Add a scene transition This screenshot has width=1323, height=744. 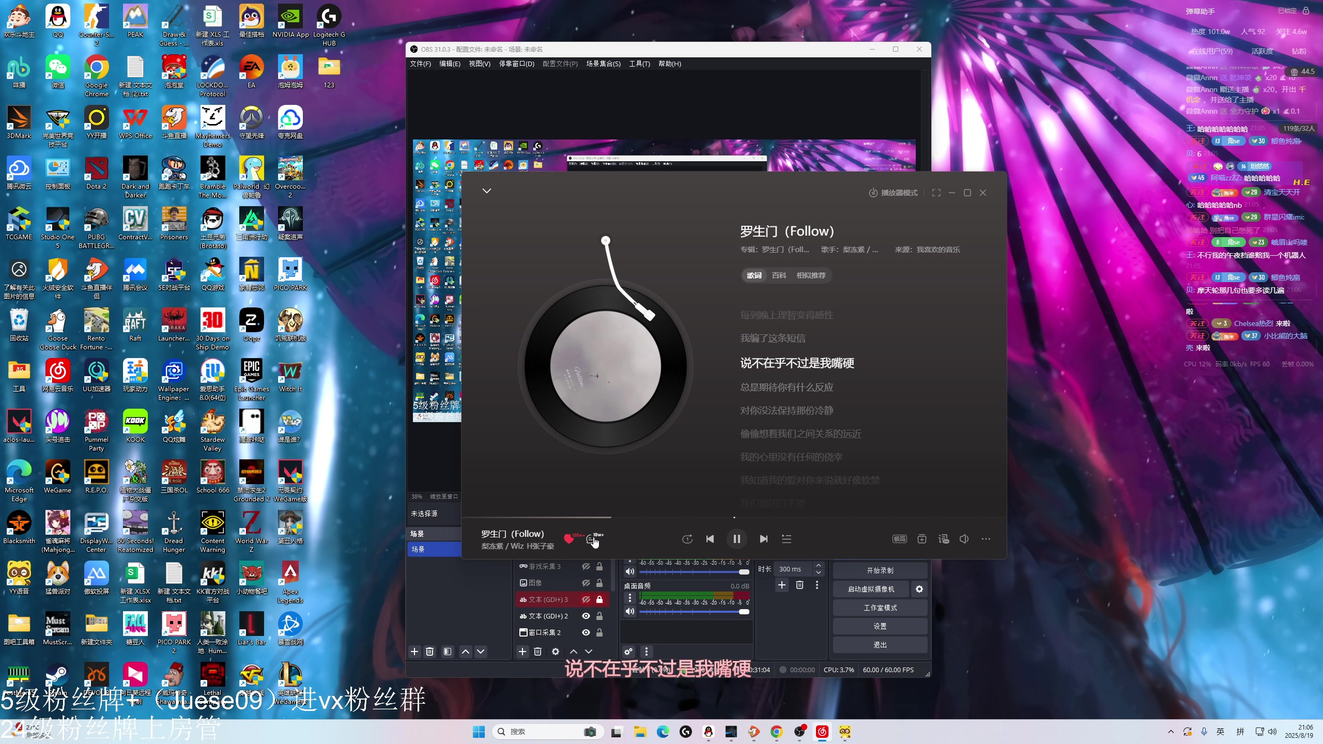782,585
